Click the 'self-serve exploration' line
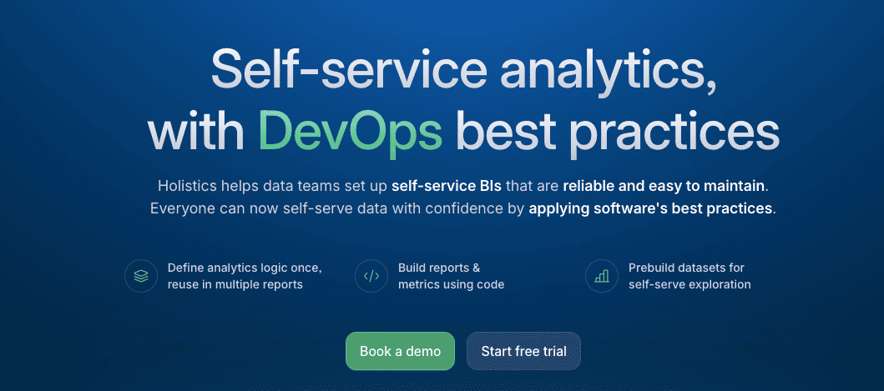The height and width of the screenshot is (391, 884). pyautogui.click(x=690, y=284)
